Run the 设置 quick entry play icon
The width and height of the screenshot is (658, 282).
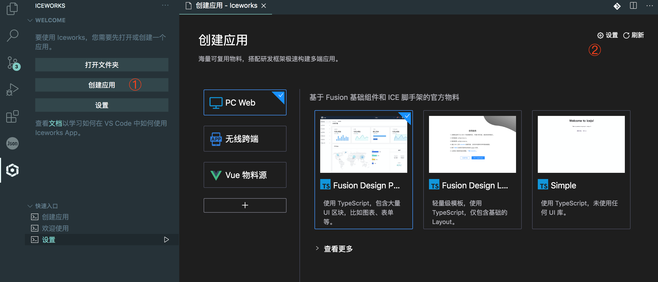click(x=166, y=240)
